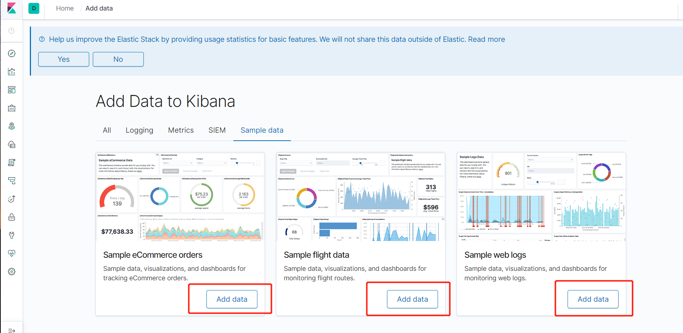Switch to the Metrics tab

(x=181, y=130)
